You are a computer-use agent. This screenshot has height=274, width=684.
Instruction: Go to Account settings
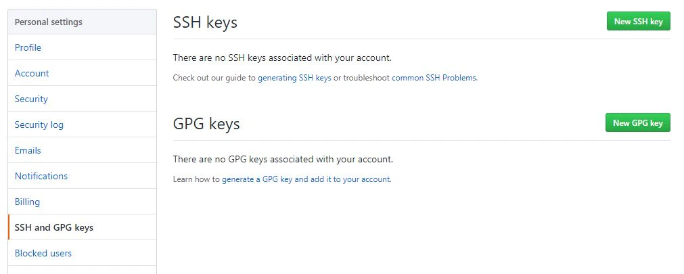(x=82, y=73)
